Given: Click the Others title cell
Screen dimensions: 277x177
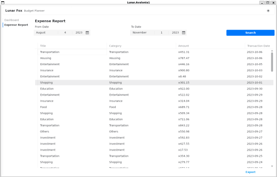Looking at the screenshot, I should tap(72, 132).
